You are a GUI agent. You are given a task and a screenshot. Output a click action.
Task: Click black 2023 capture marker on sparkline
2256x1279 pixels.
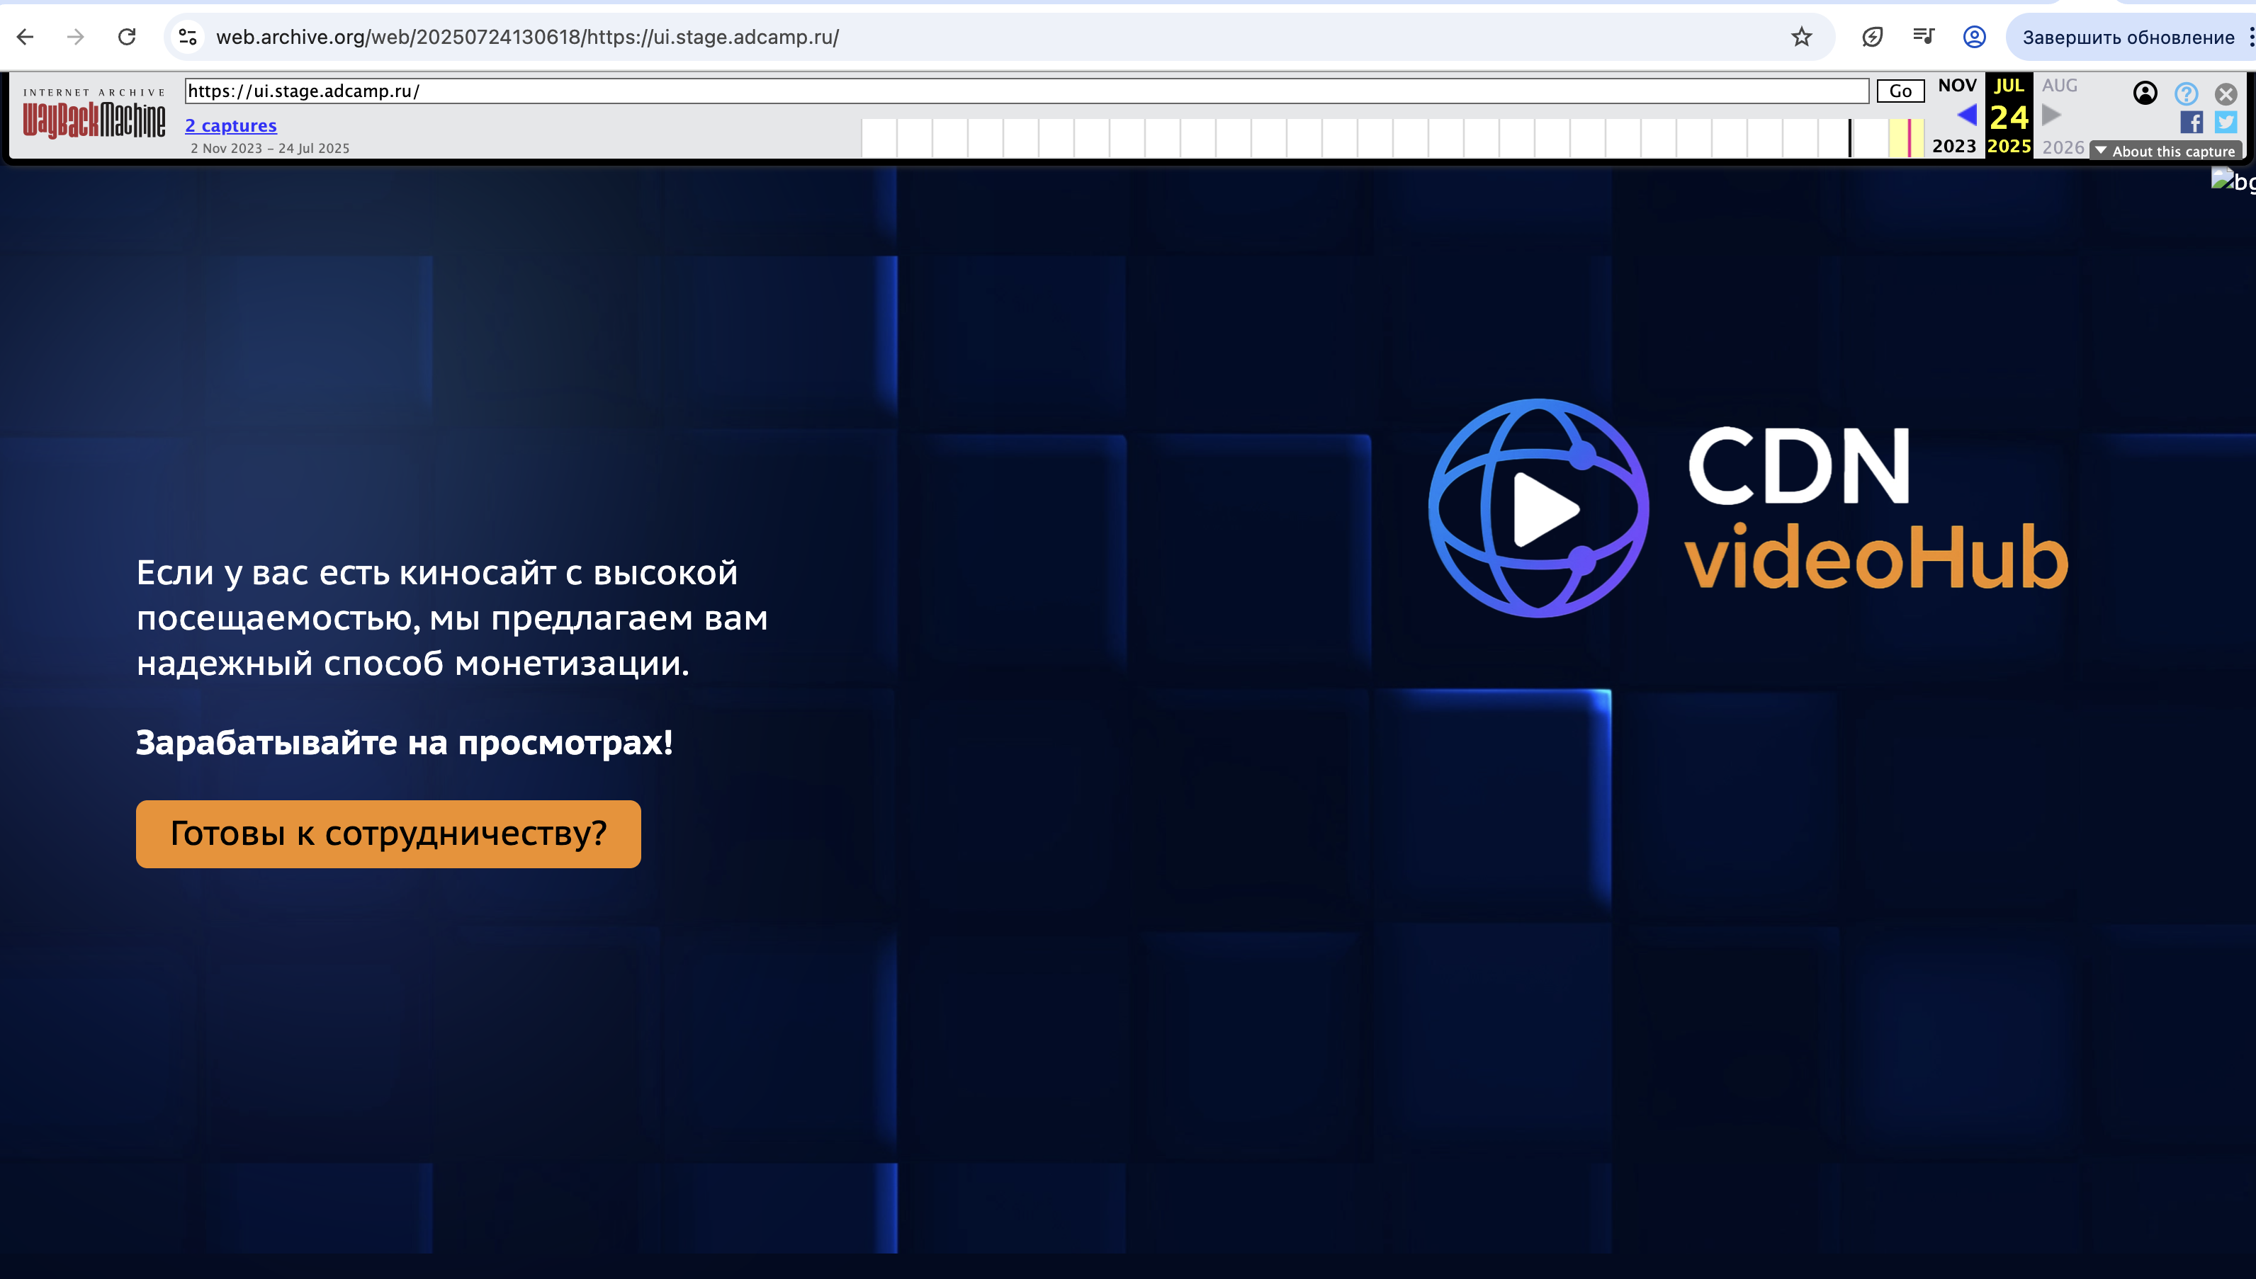[x=1850, y=138]
